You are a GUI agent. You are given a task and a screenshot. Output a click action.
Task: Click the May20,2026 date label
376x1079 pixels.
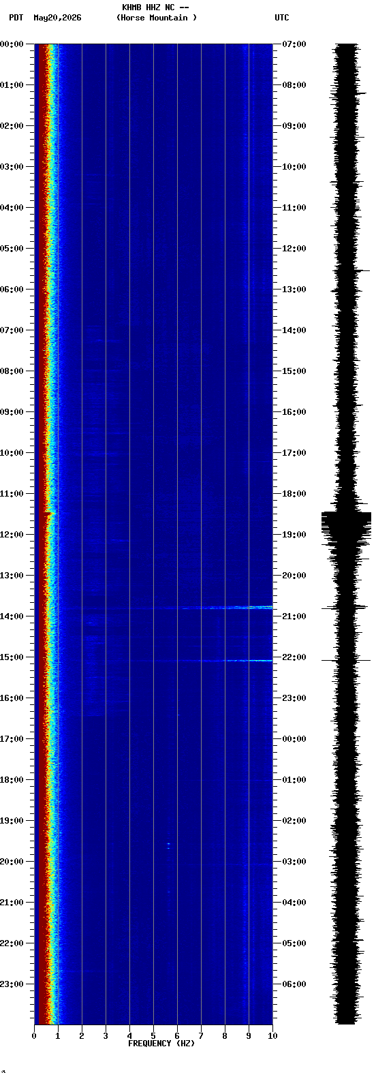[57, 18]
